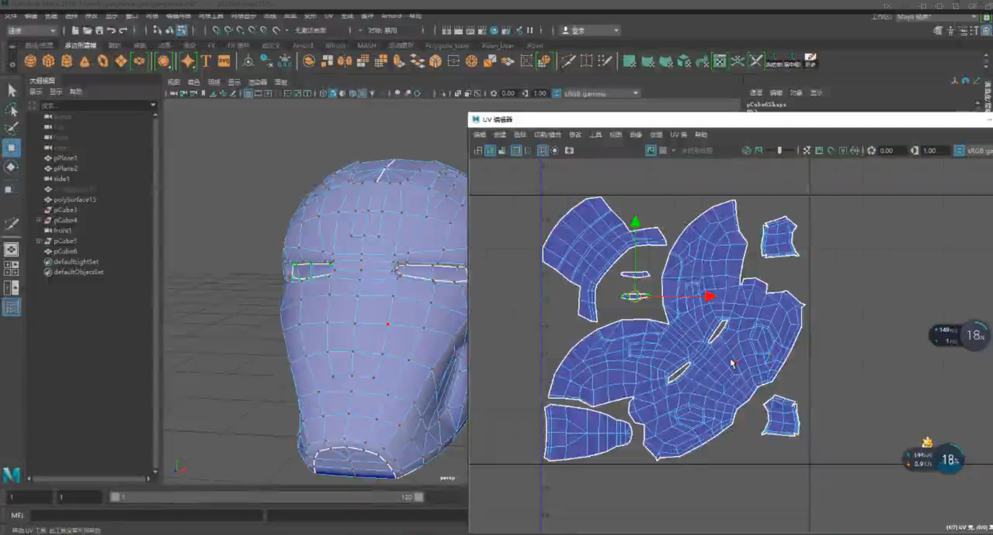The width and height of the screenshot is (993, 535).
Task: Open the Outliner search filter dropdown
Action: click(x=153, y=105)
